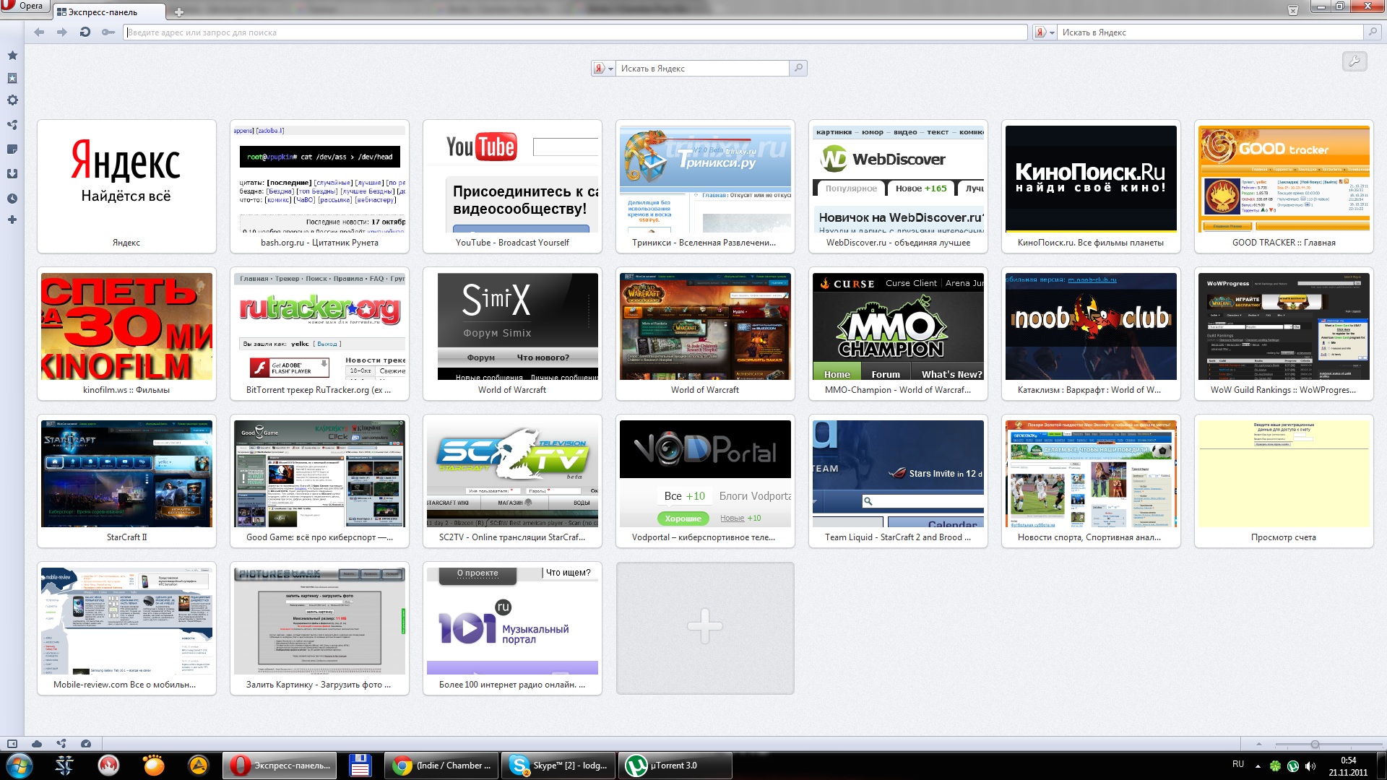Add a new speed dial entry tile
The width and height of the screenshot is (1387, 780).
tap(705, 628)
